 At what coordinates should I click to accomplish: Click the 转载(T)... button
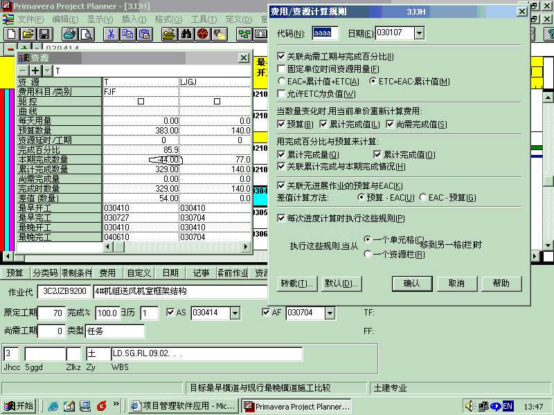(x=297, y=284)
